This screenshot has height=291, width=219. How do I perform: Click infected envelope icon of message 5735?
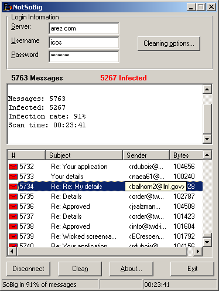coord(13,197)
